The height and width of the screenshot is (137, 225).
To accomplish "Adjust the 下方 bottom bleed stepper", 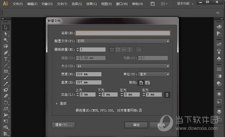I will (100, 94).
